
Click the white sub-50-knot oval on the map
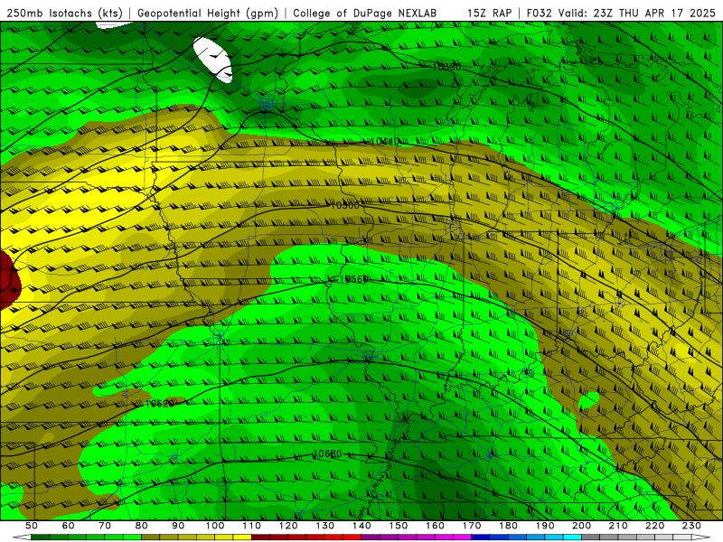pyautogui.click(x=212, y=60)
